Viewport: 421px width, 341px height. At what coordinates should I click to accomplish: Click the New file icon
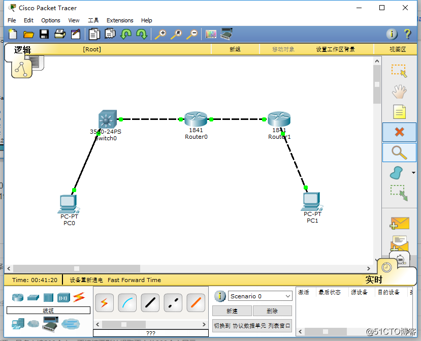(x=12, y=34)
